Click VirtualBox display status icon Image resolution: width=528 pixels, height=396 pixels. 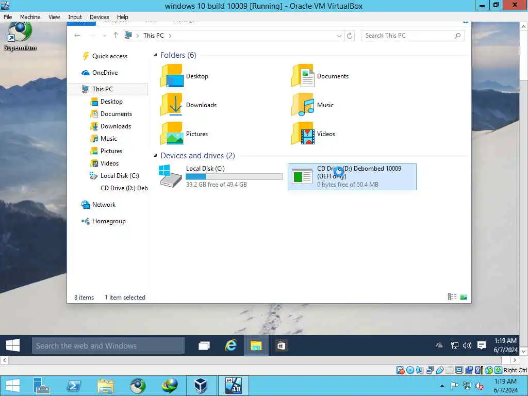click(x=459, y=370)
